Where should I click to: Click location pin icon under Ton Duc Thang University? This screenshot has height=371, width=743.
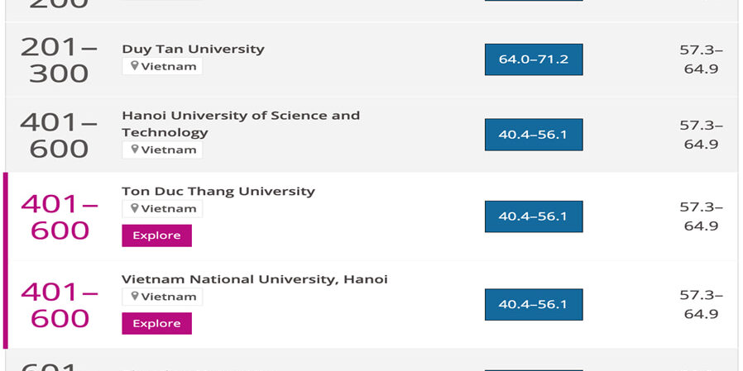(134, 208)
